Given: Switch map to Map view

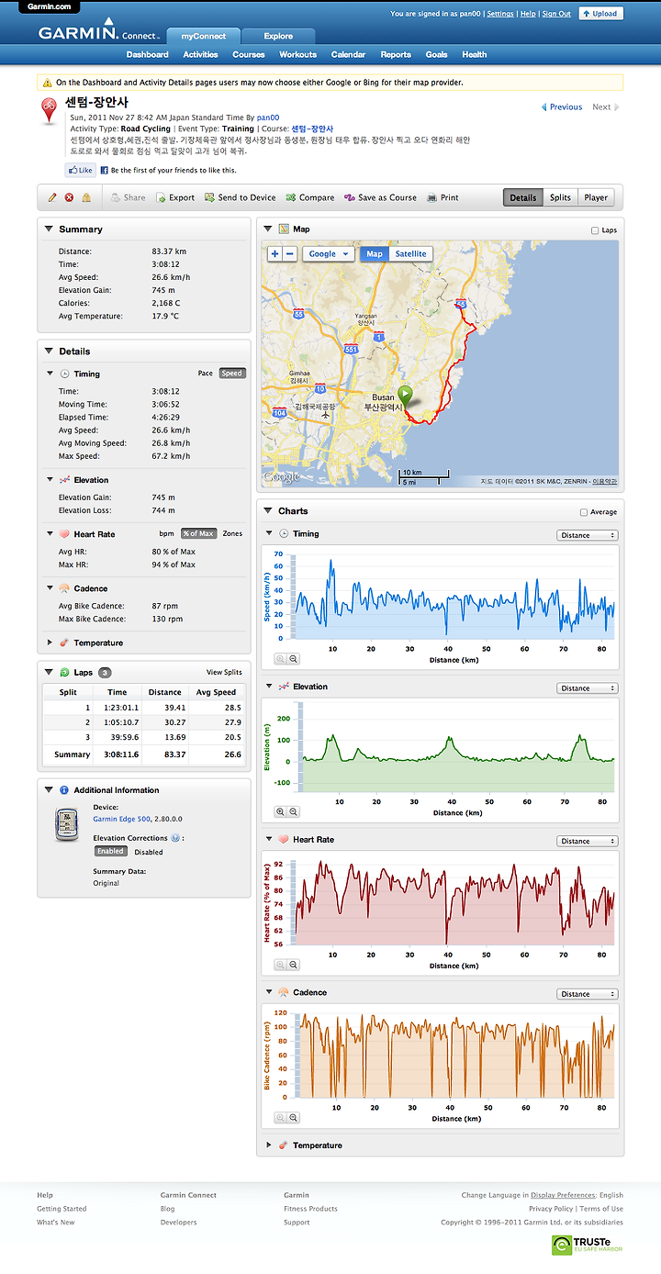Looking at the screenshot, I should point(375,253).
